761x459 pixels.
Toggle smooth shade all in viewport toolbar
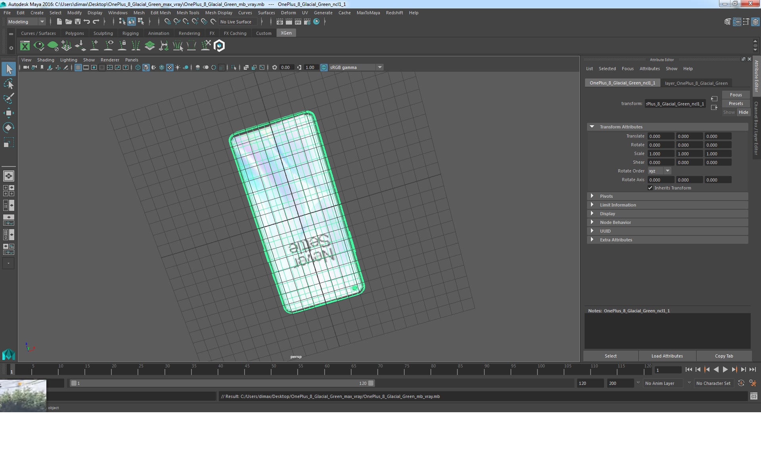(x=146, y=67)
